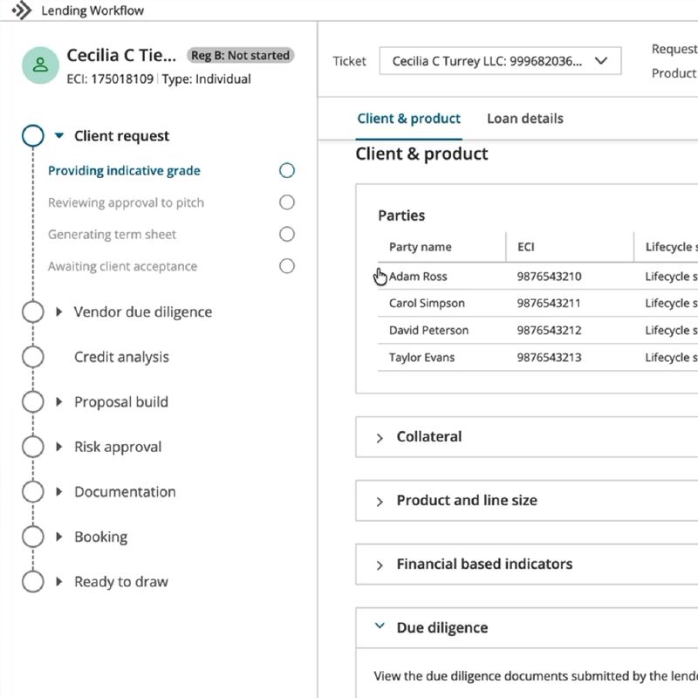The image size is (698, 698).
Task: Toggle the Reviewing approval to pitch status circle
Action: pos(287,202)
